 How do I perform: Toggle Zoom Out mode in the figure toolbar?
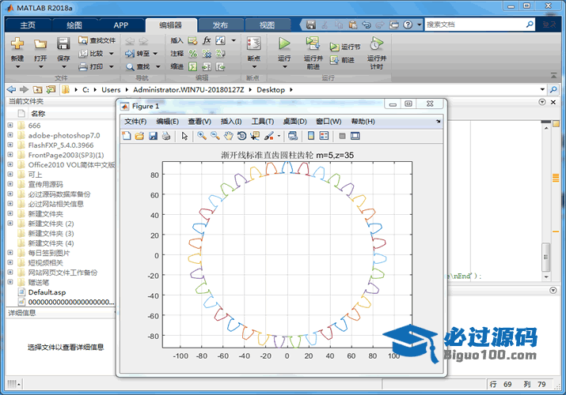tap(215, 136)
